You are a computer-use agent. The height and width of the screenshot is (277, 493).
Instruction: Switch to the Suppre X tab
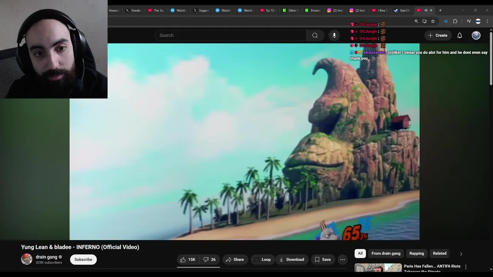(x=201, y=10)
